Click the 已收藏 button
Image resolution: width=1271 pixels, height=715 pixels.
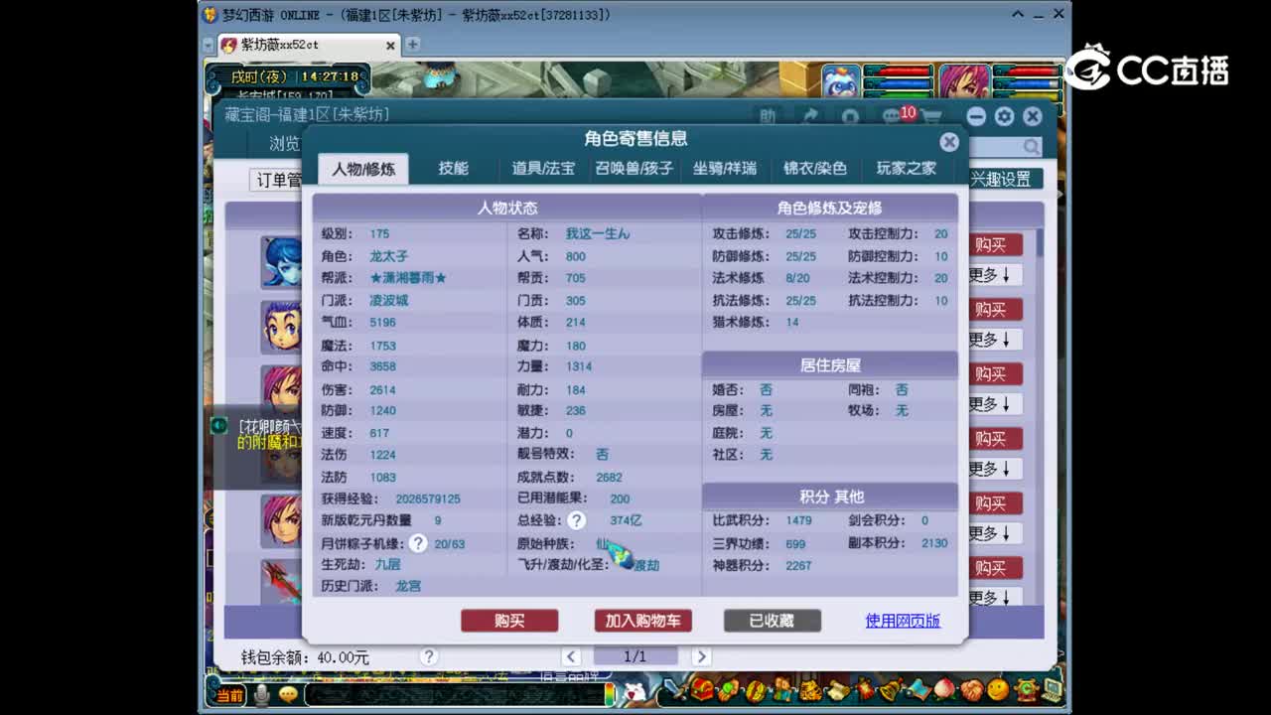(772, 621)
